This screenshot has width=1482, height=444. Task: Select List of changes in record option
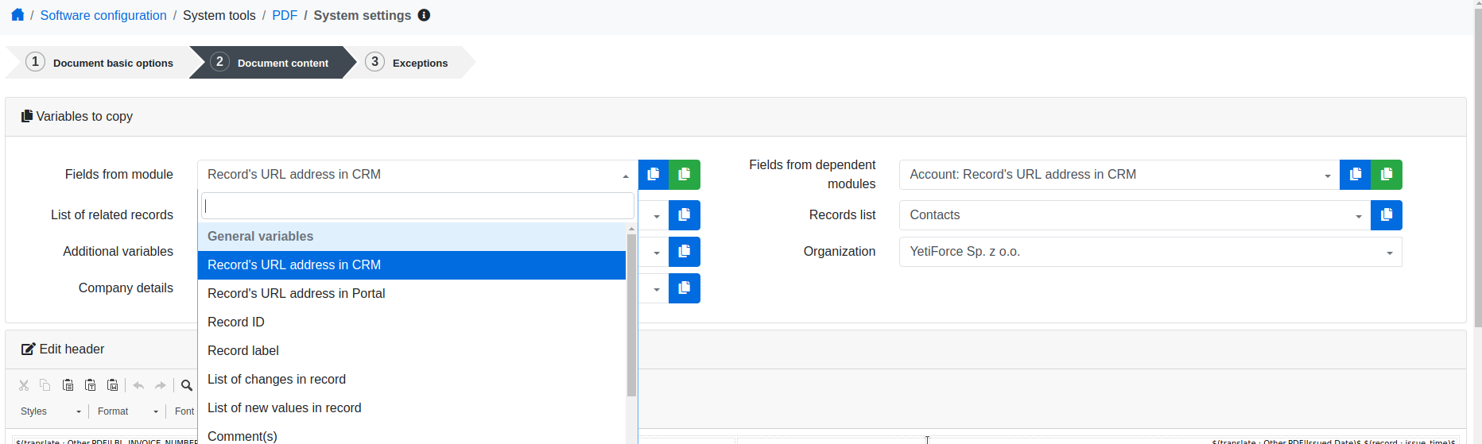coord(412,380)
